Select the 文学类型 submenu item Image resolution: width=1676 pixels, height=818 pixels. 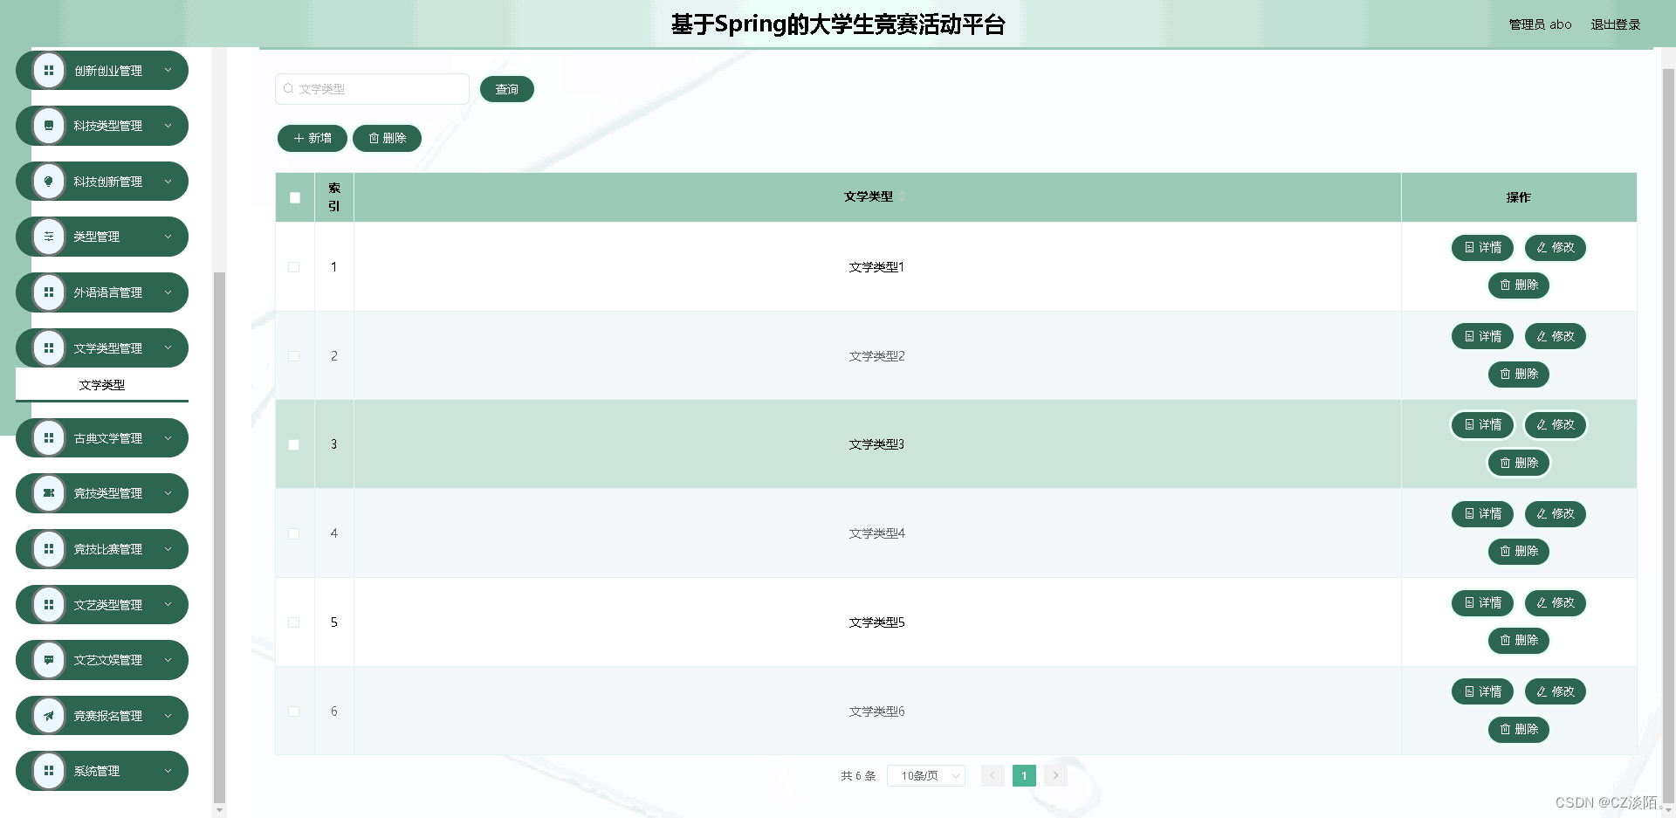click(x=102, y=385)
